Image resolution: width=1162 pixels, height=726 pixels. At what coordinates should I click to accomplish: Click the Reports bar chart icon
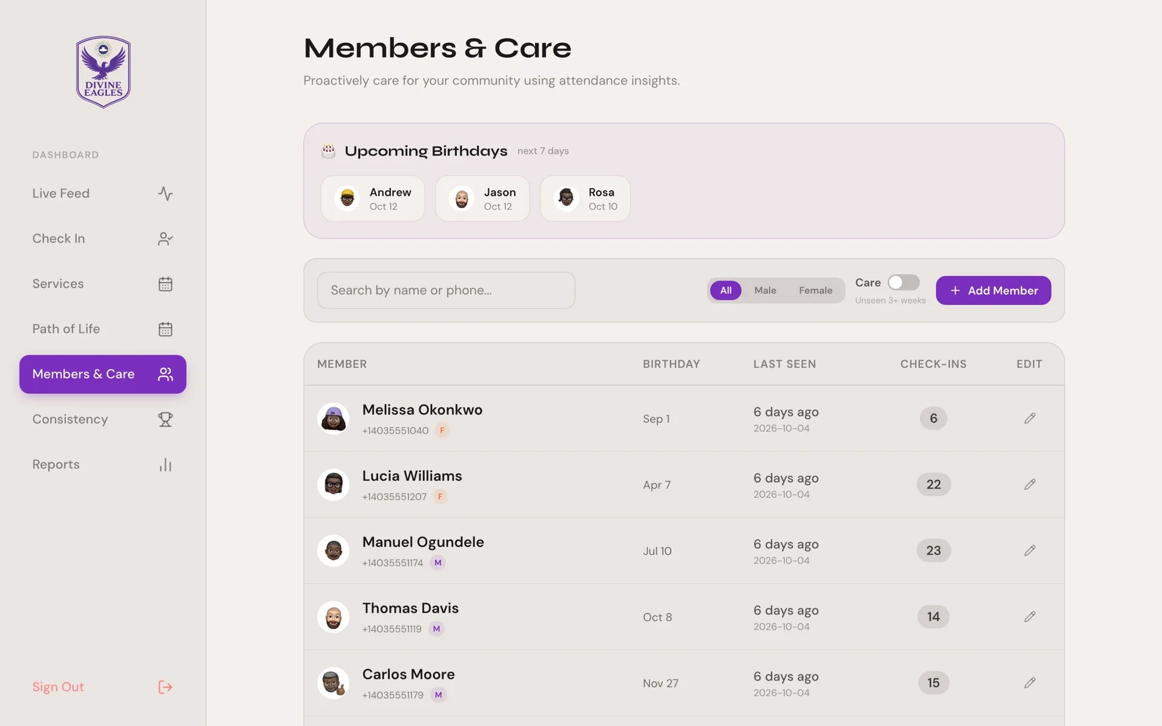click(x=165, y=465)
